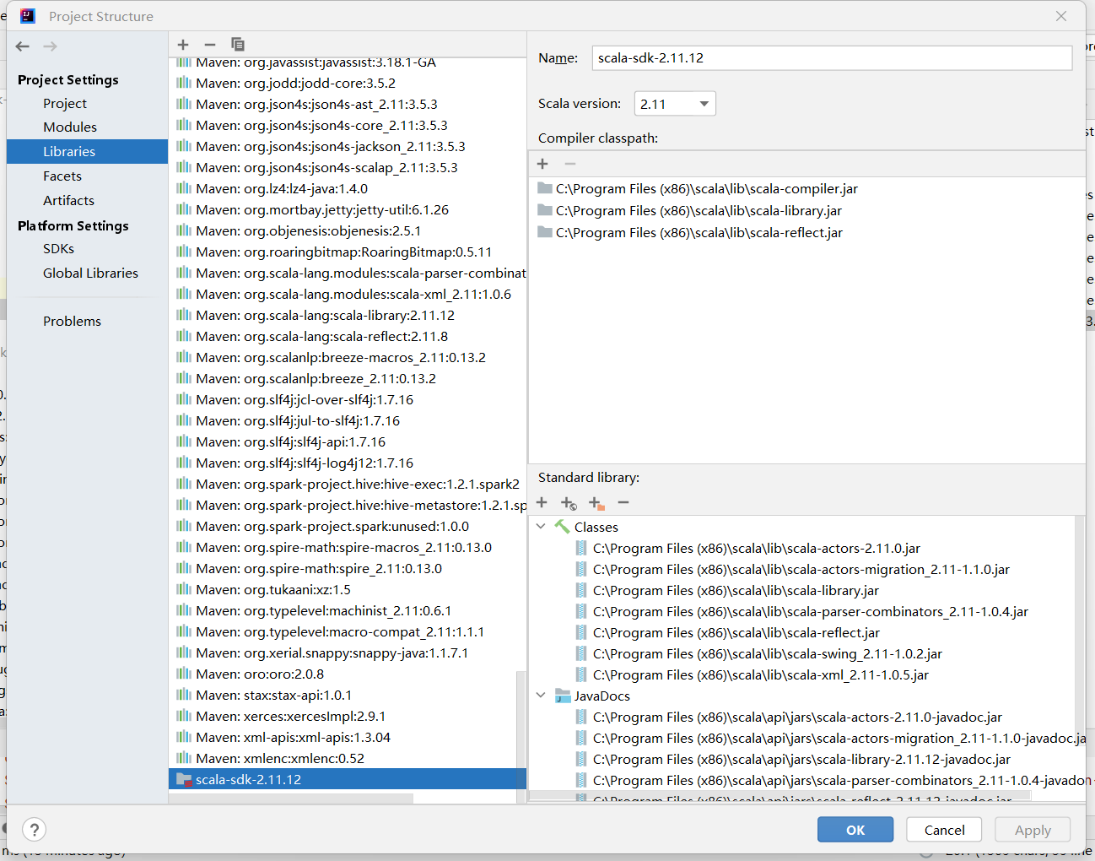1095x861 pixels.
Task: Click library icon beside Maven: org.tukaani:xz:1.5
Action: [x=184, y=589]
